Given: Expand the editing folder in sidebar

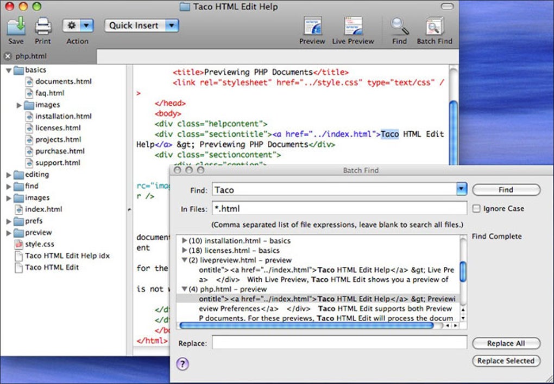Looking at the screenshot, I should coord(9,175).
